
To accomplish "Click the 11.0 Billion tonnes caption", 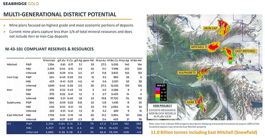I will [x=204, y=132].
